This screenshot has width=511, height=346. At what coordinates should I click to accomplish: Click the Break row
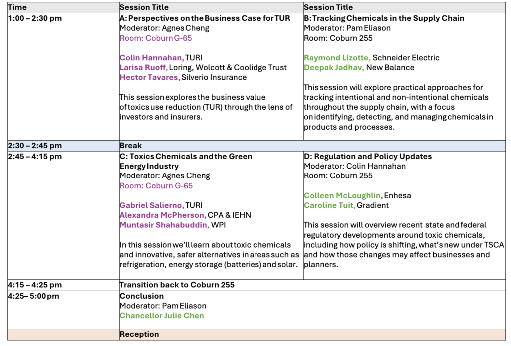[x=256, y=146]
